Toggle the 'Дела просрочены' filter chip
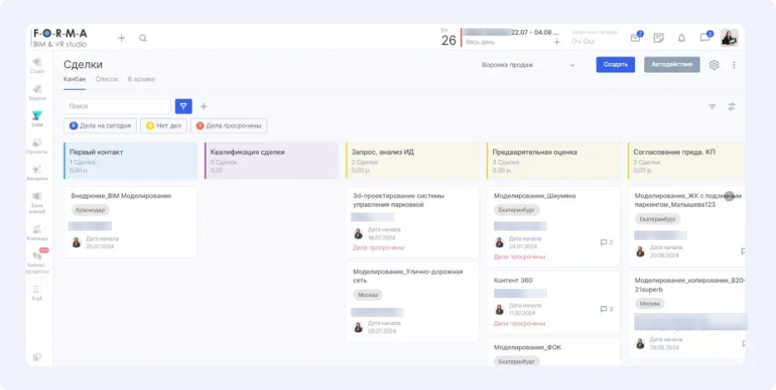Viewport: 776px width, 390px height. (x=228, y=126)
